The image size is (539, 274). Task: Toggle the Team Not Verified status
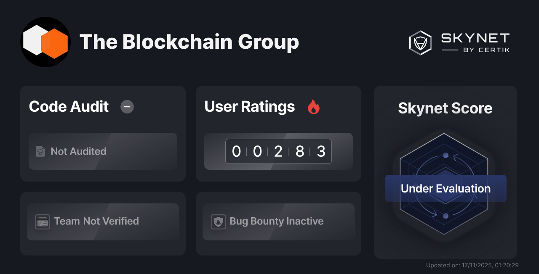click(x=103, y=221)
